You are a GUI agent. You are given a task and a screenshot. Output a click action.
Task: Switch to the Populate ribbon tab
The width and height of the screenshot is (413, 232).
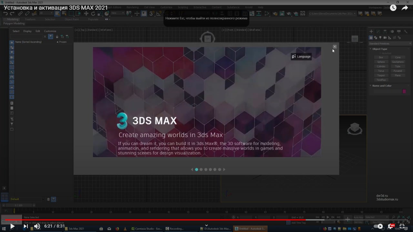[93, 19]
